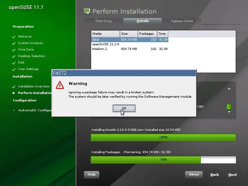The image size is (248, 186).
Task: Click the red warning triangle icon
Action: tap(60, 85)
